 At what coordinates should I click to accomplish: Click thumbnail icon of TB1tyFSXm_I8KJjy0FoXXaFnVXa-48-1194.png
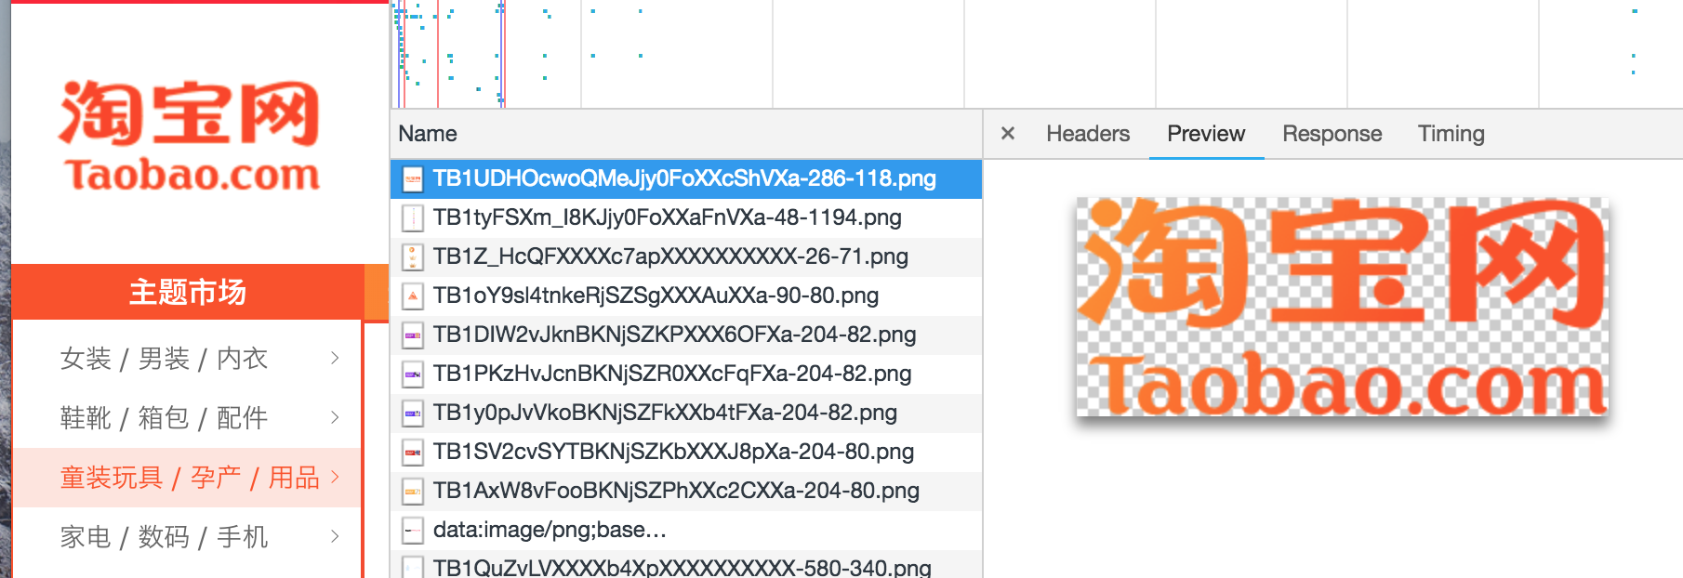(412, 218)
